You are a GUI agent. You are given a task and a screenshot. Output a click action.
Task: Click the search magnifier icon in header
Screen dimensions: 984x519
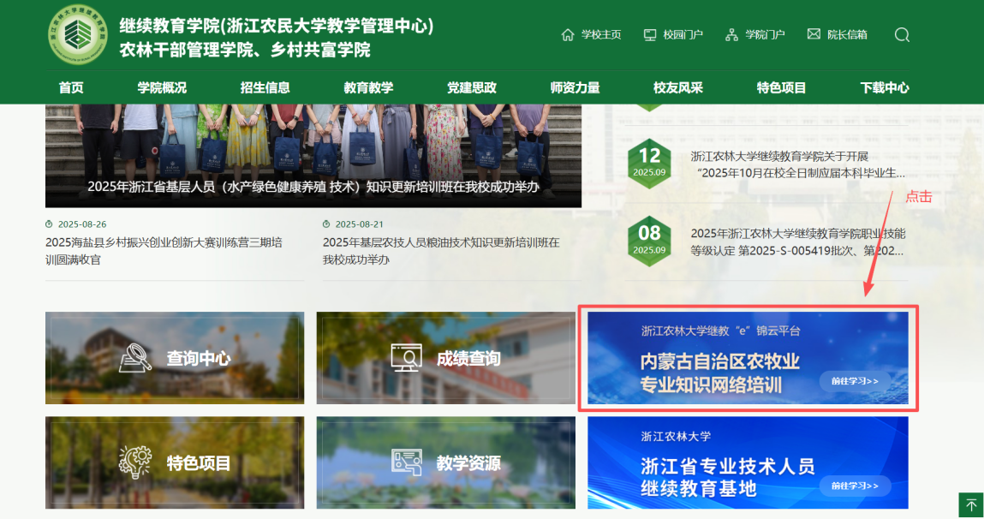point(902,35)
